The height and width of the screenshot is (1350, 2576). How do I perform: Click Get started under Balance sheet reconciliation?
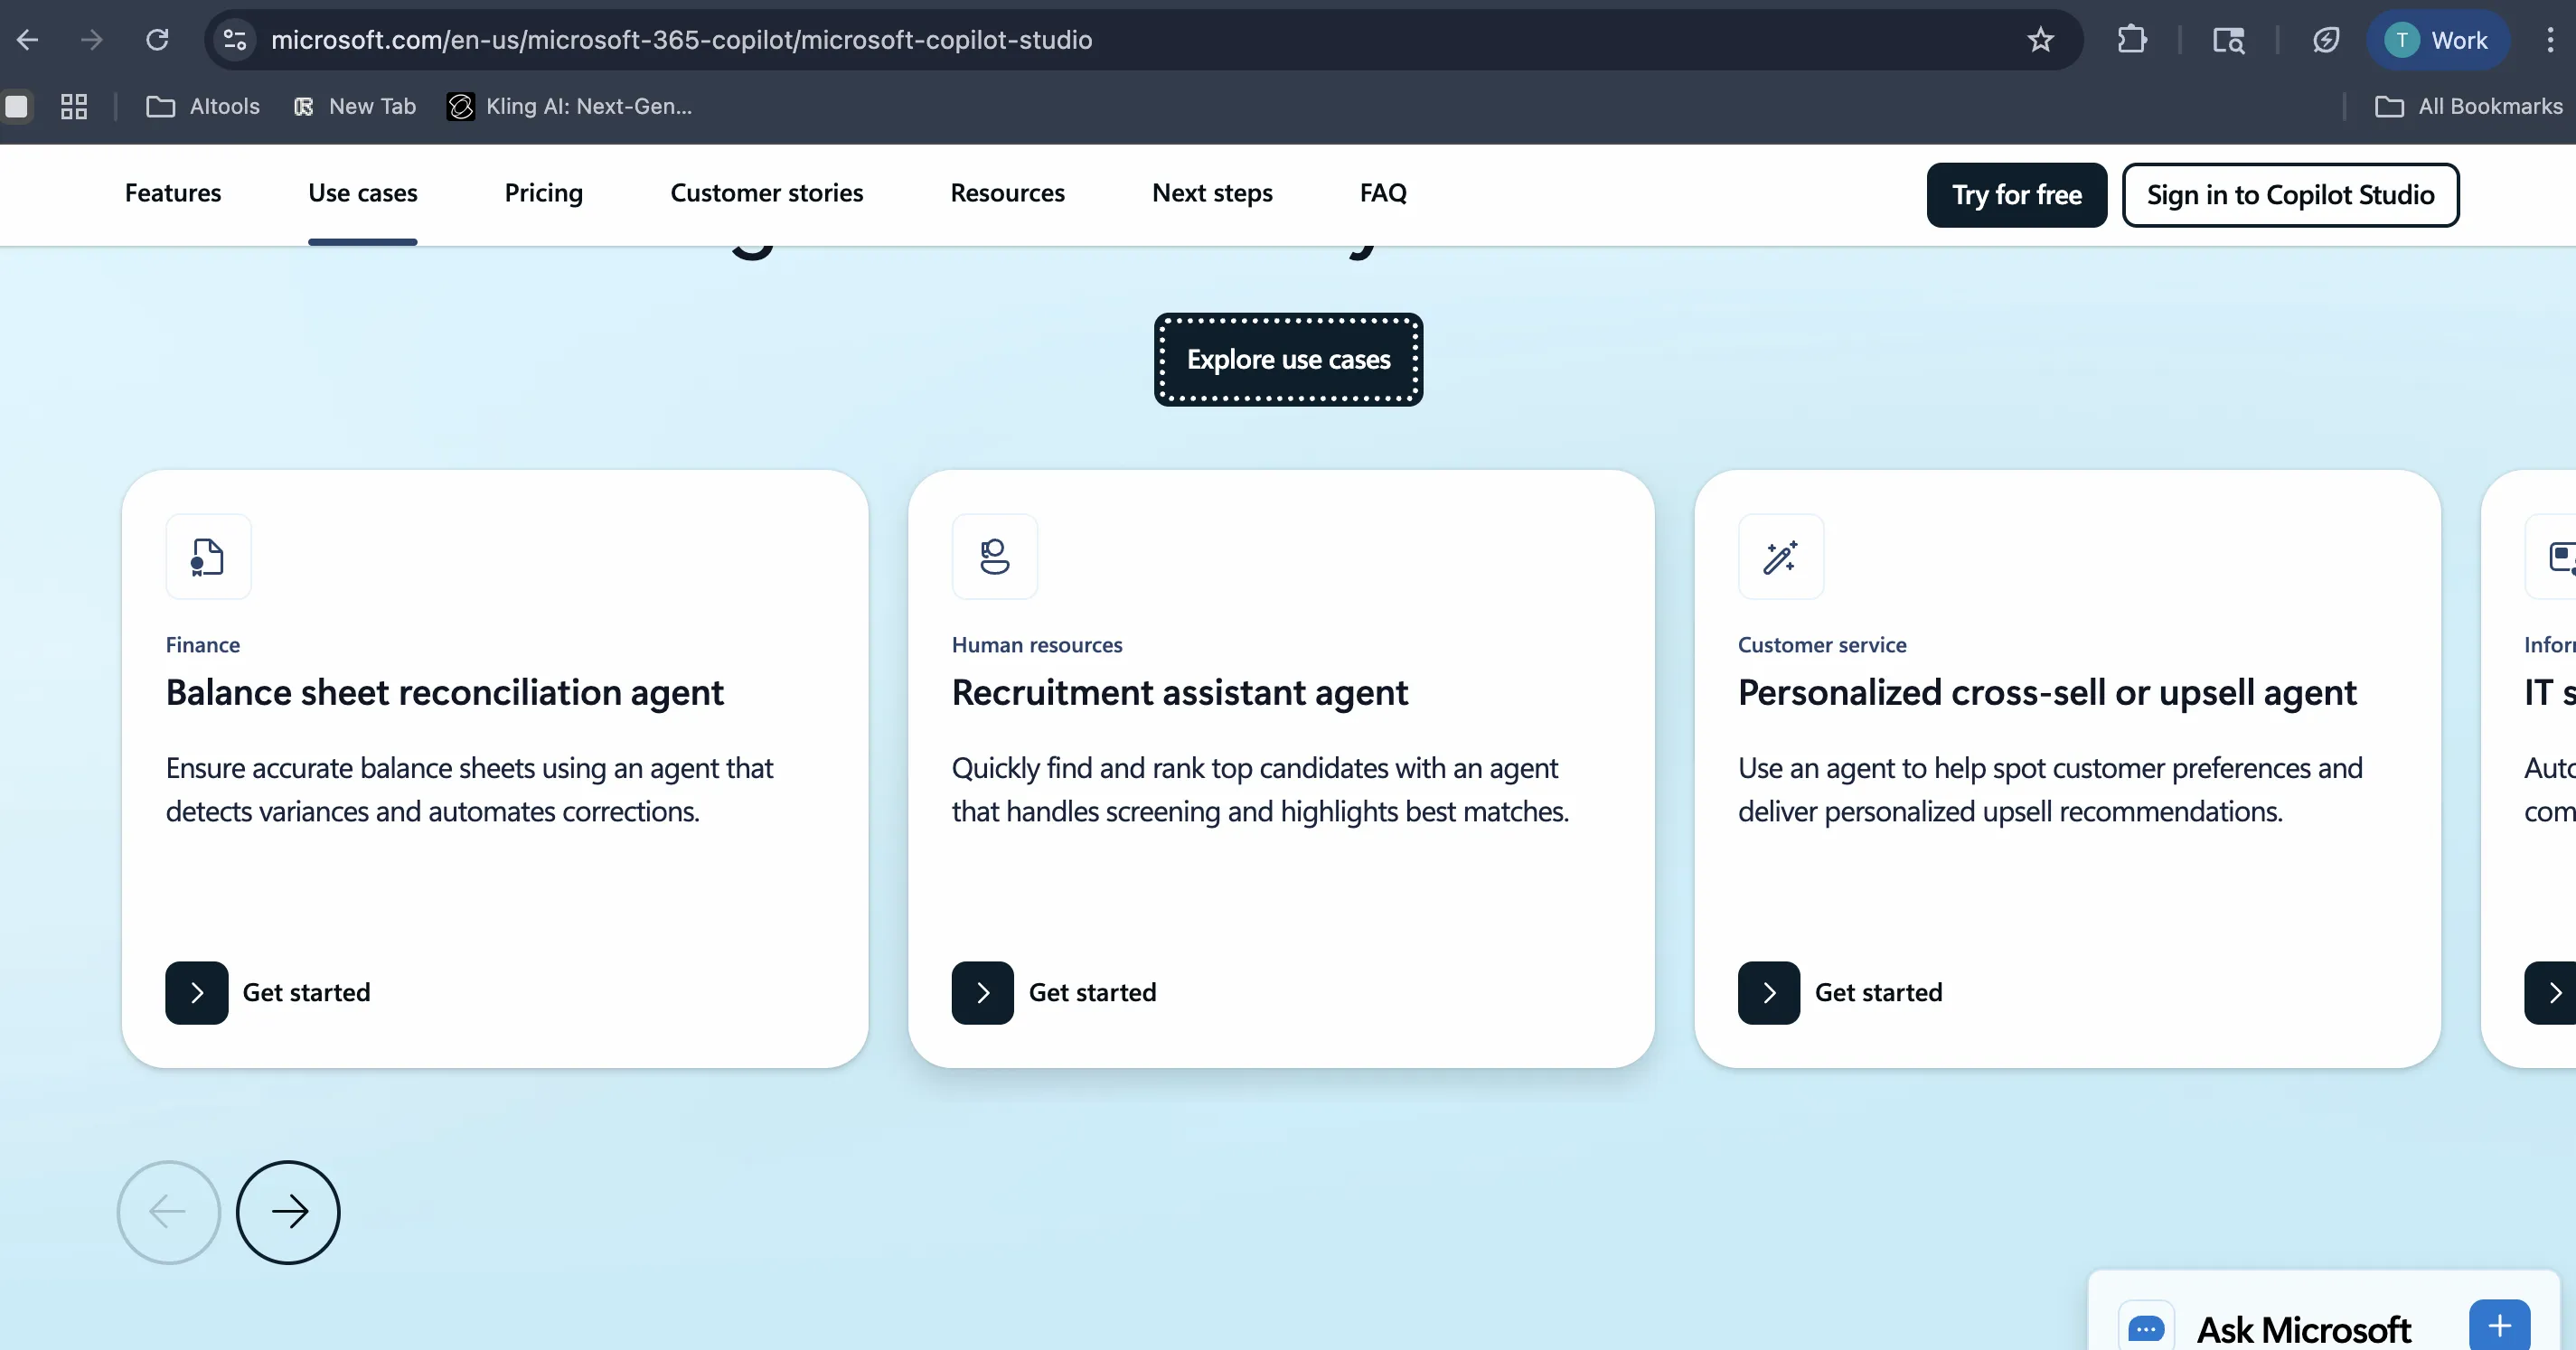click(x=307, y=993)
